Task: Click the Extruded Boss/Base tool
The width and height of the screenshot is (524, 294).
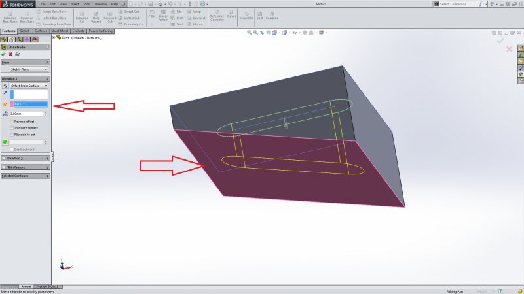Action: 10,18
